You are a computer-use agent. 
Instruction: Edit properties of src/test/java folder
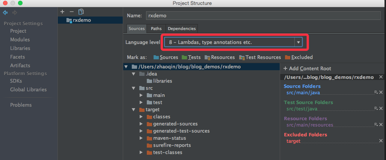376,108
